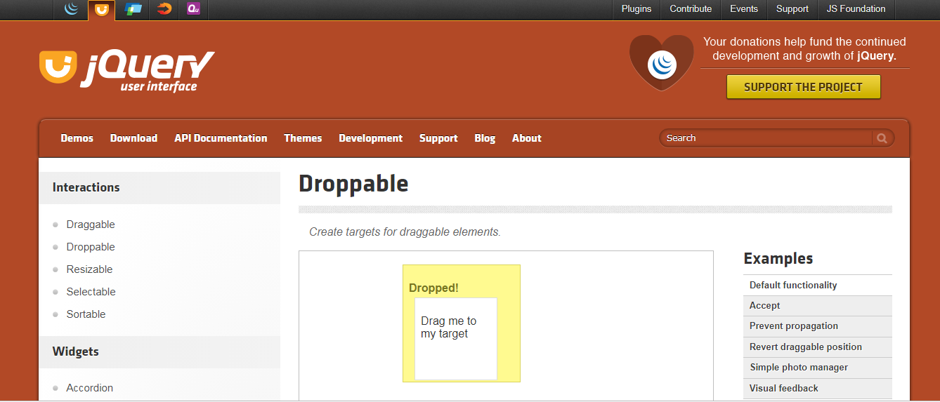Go to API Documentation in navigation
This screenshot has width=940, height=402.
point(221,138)
